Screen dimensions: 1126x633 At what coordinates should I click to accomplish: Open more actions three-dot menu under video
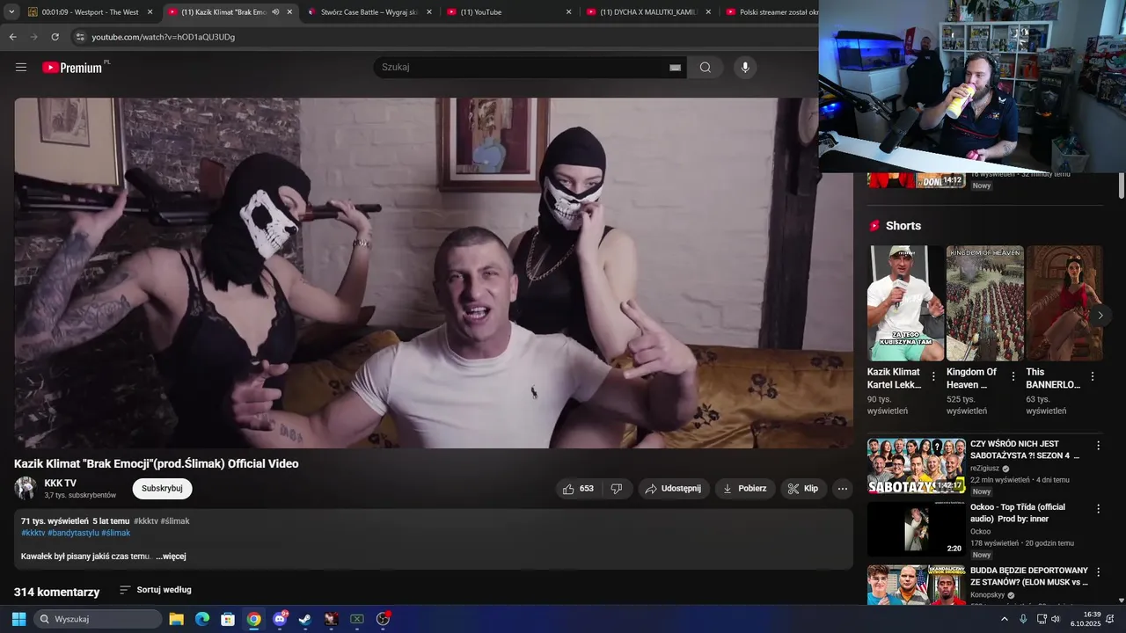click(843, 489)
